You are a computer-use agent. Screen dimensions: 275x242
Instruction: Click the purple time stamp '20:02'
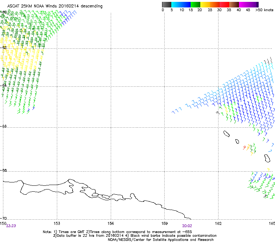(187, 226)
